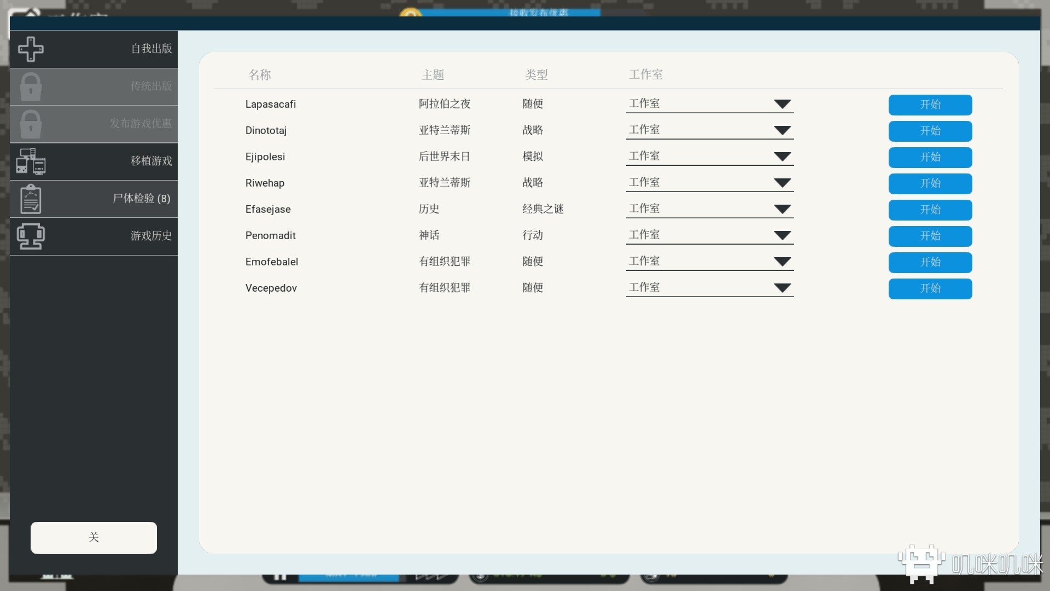The width and height of the screenshot is (1050, 591).
Task: Click the 阿拉伯之夜 theme cell
Action: click(445, 104)
